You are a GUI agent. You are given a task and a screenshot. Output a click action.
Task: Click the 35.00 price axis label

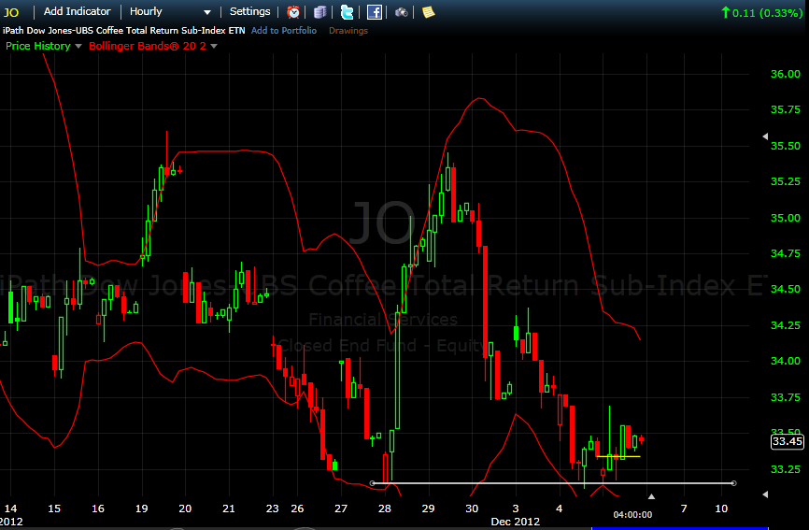point(786,217)
